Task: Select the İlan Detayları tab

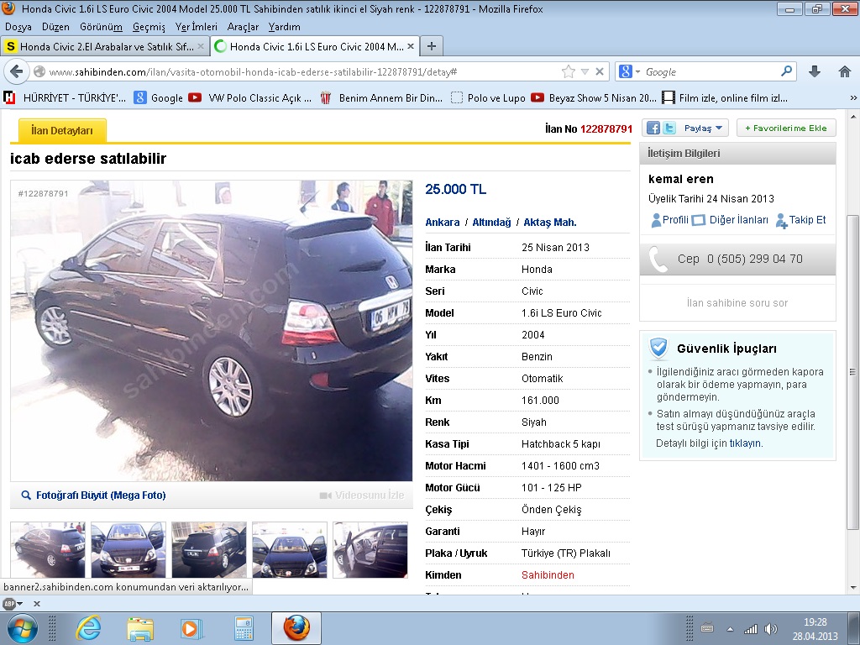Action: coord(62,130)
